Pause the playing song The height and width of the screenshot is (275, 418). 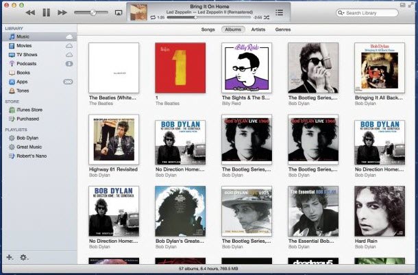[47, 12]
